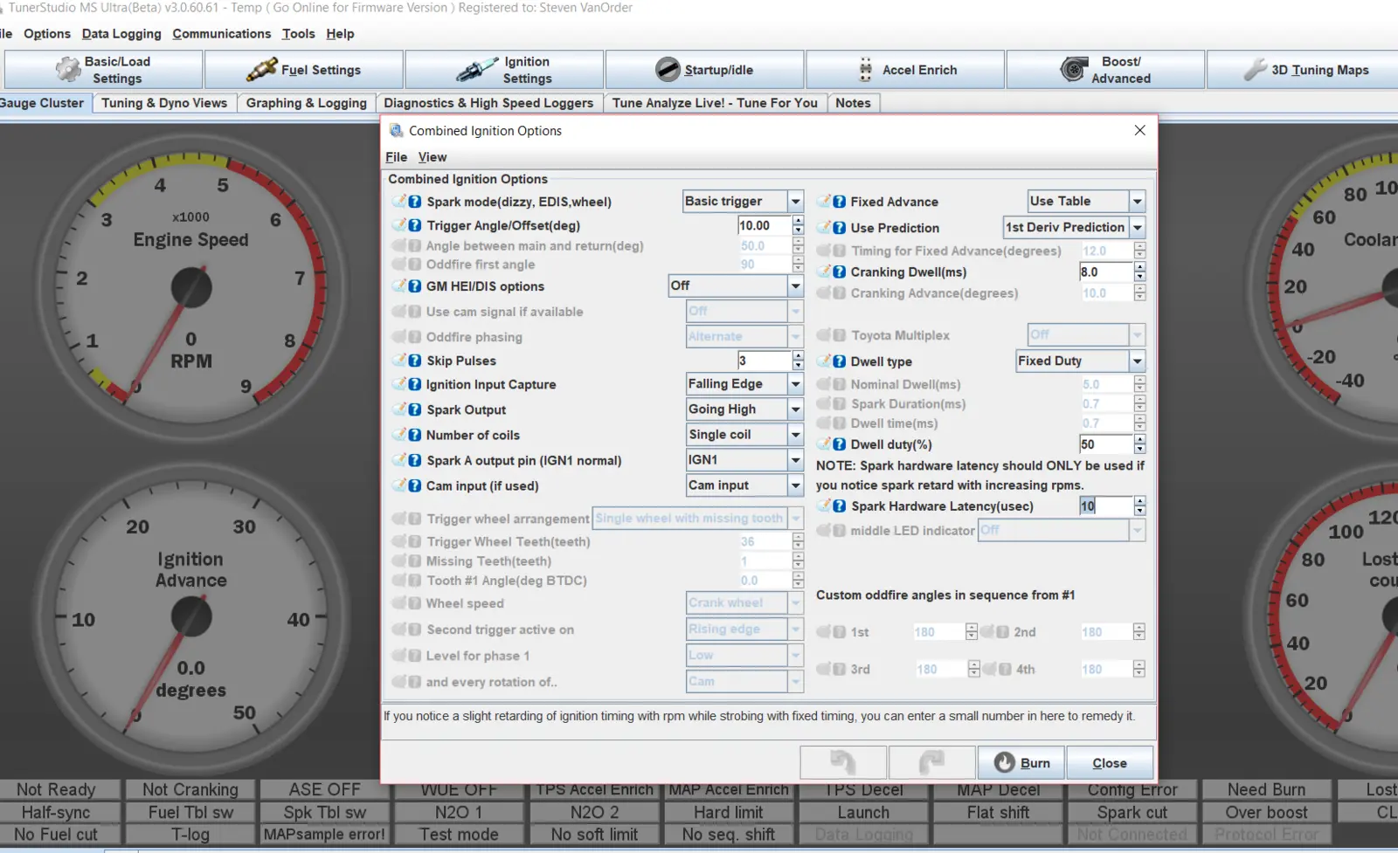Switch to Diagnostics & High Speed Loggers tab
1398x853 pixels.
pyautogui.click(x=488, y=103)
